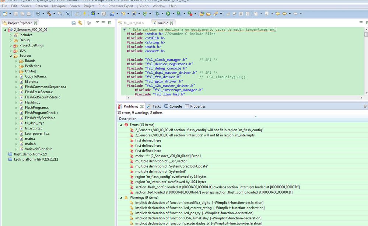Switch to the Tasks tab
This screenshot has width=368, height=226.
pyautogui.click(x=154, y=107)
